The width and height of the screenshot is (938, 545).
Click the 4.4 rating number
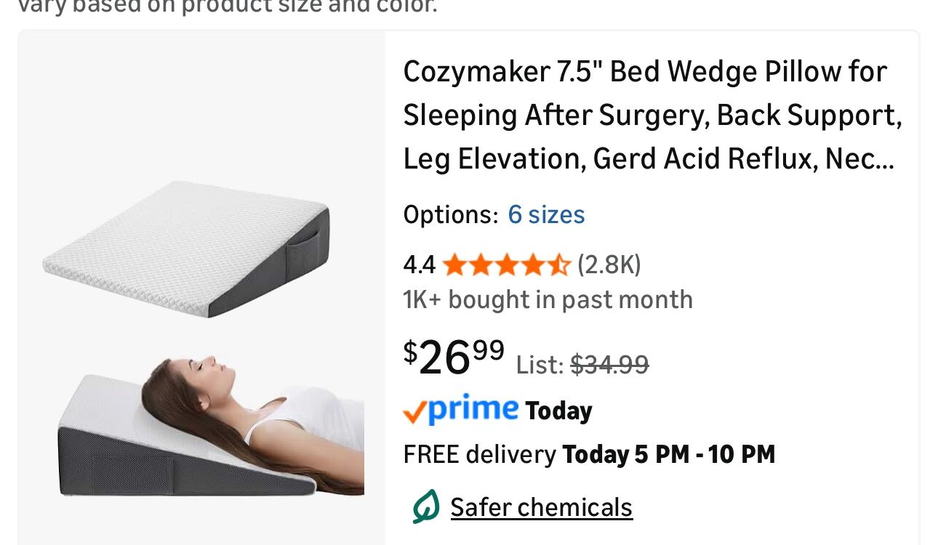tap(420, 266)
